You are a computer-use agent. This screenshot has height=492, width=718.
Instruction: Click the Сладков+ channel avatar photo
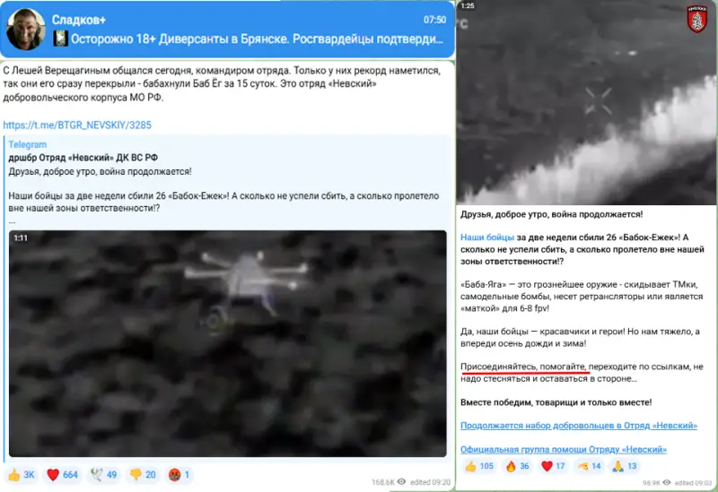coord(26,30)
